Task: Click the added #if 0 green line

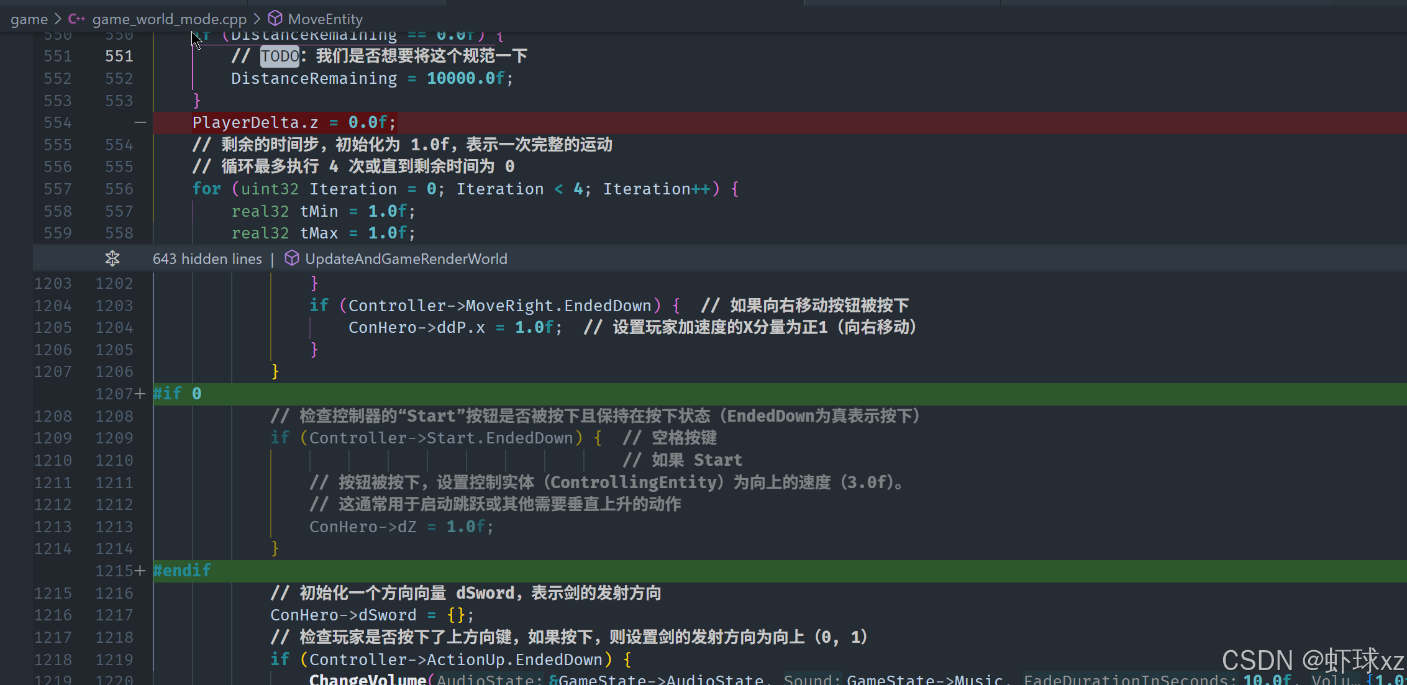Action: coord(178,394)
